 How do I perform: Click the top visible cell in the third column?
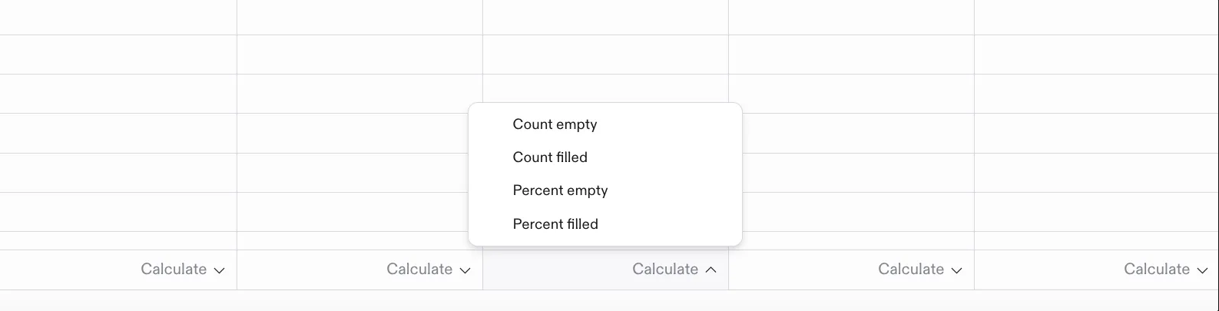[x=605, y=17]
